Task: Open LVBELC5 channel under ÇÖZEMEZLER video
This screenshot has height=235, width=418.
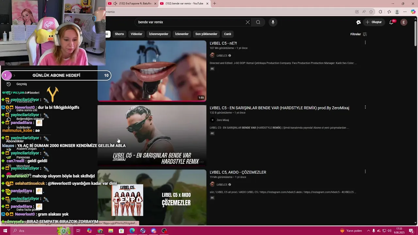Action: 222,185
